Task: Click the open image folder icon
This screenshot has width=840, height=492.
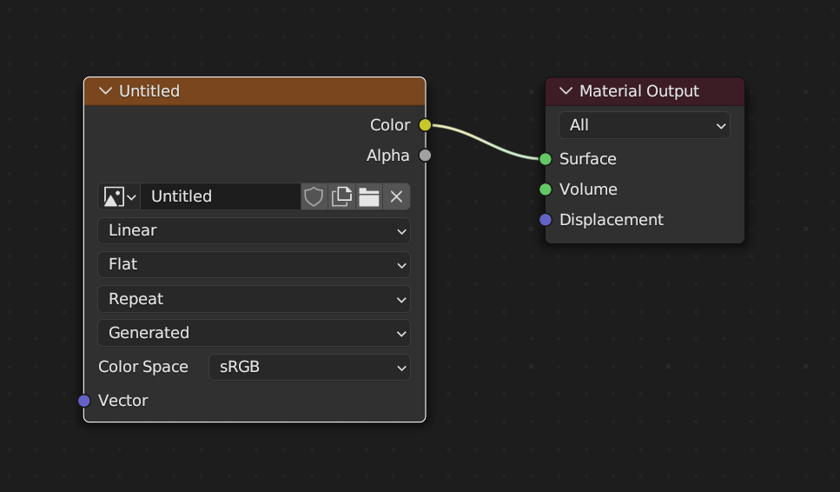Action: [x=369, y=196]
